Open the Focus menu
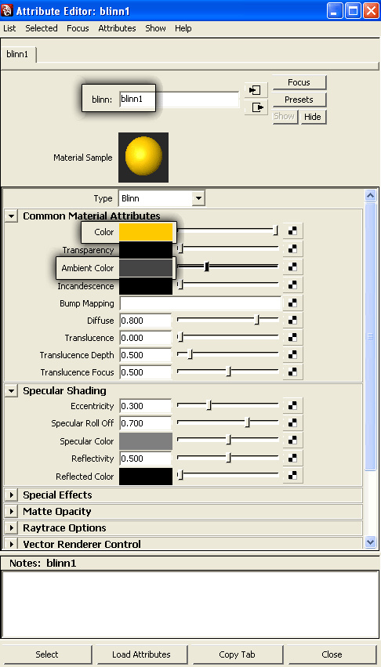 tap(78, 28)
